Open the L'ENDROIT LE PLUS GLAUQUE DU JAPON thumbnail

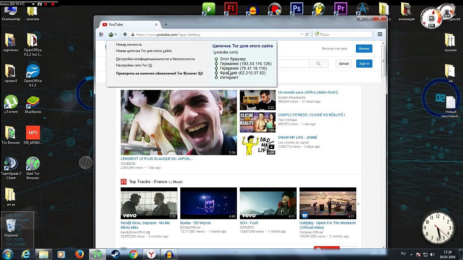pos(179,122)
